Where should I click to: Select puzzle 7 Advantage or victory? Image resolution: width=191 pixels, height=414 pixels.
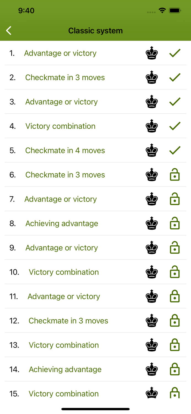click(60, 199)
